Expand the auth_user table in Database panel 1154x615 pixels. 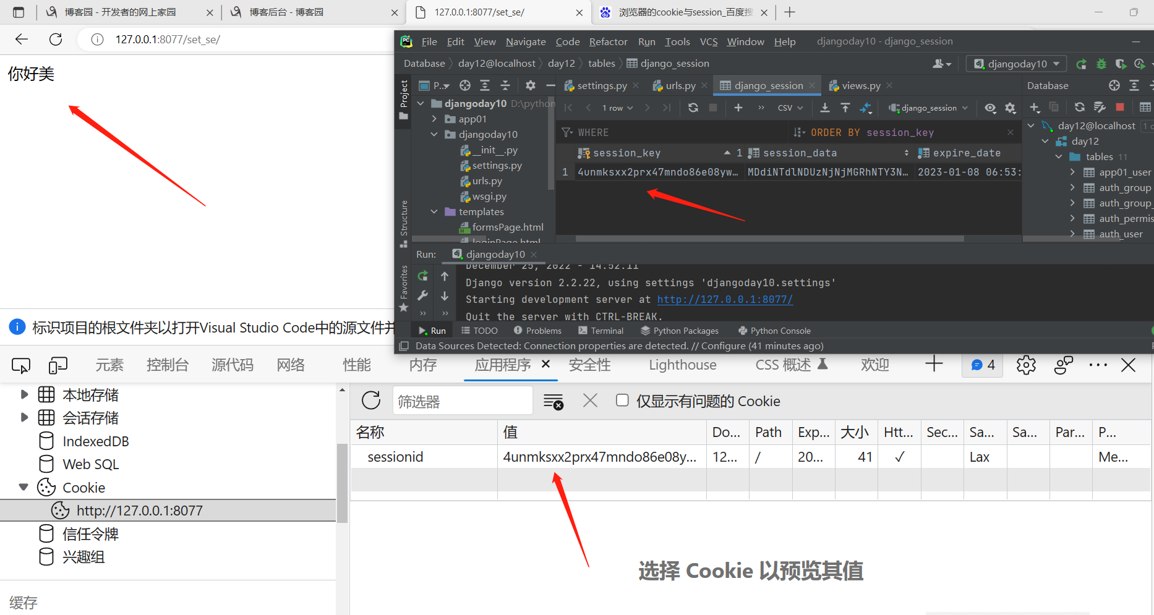1072,234
